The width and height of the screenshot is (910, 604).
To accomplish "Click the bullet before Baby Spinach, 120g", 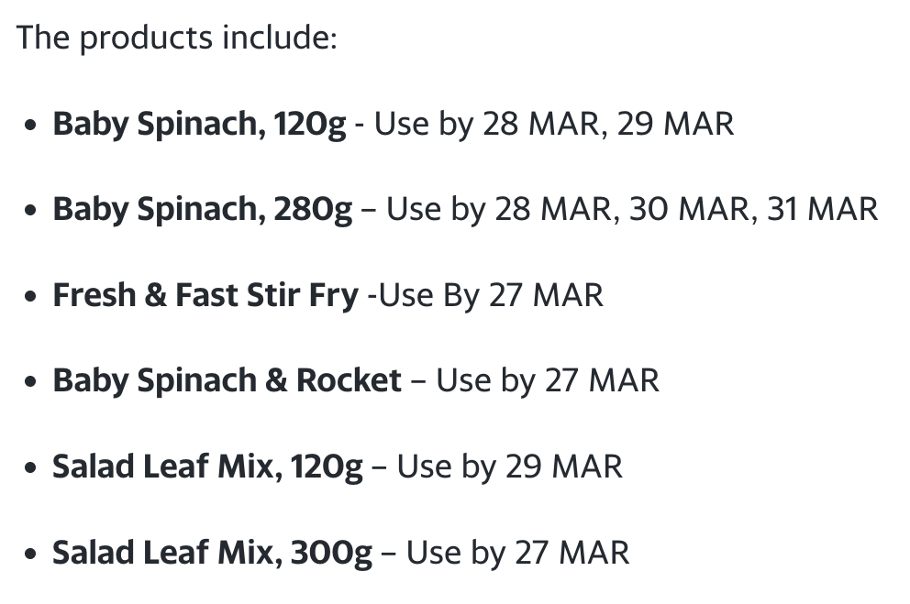I will (31, 126).
